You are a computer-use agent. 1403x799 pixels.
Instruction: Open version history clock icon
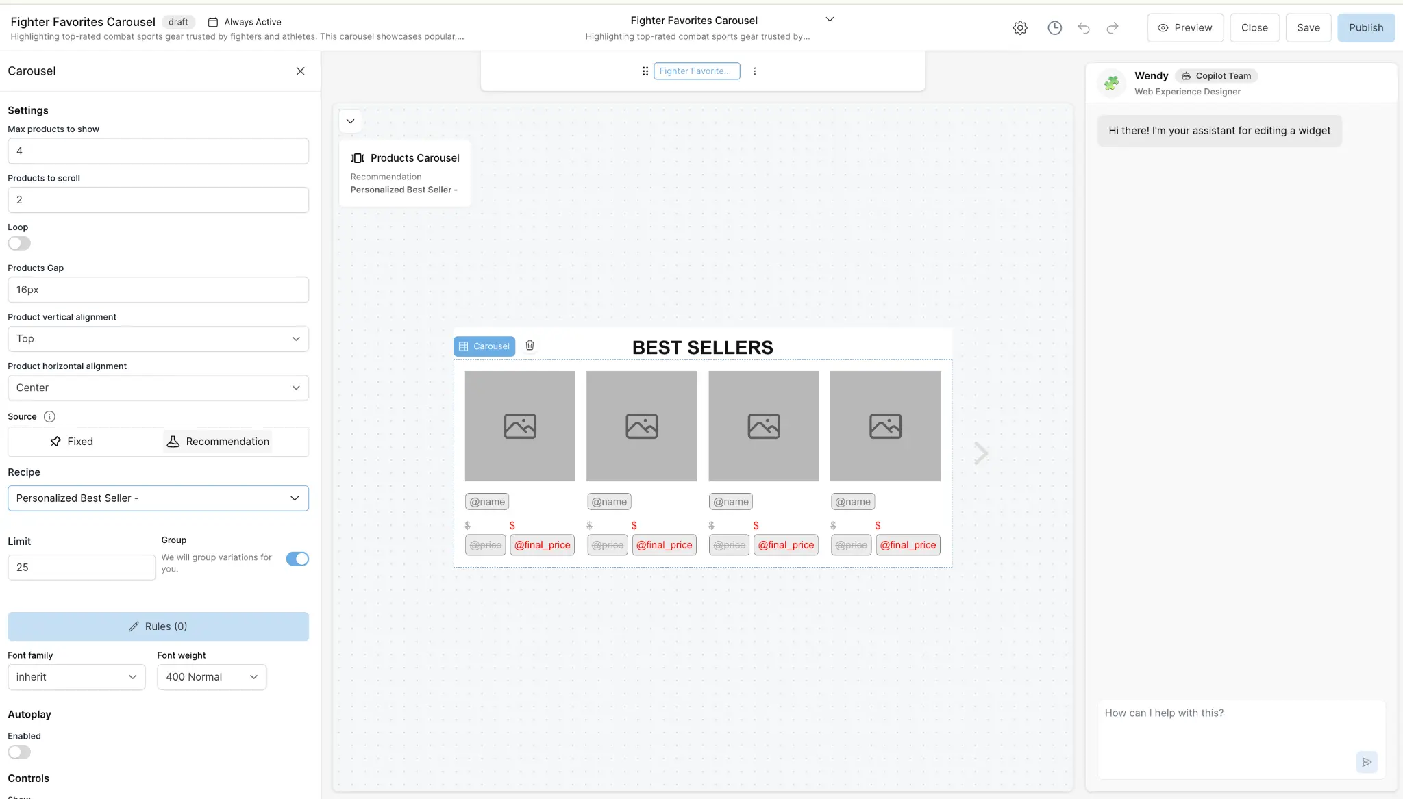click(x=1054, y=28)
